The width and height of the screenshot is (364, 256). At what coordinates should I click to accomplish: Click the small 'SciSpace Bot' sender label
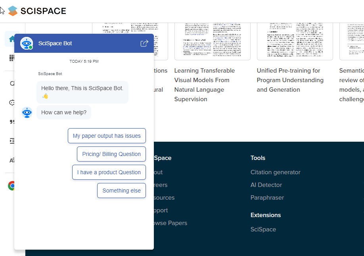(x=50, y=74)
